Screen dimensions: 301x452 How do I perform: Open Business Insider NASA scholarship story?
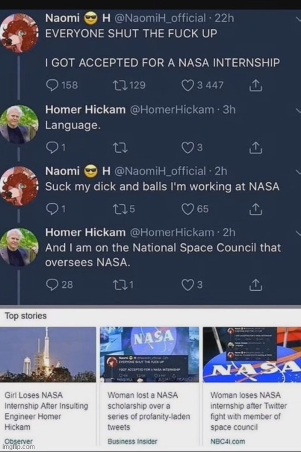tap(149, 386)
